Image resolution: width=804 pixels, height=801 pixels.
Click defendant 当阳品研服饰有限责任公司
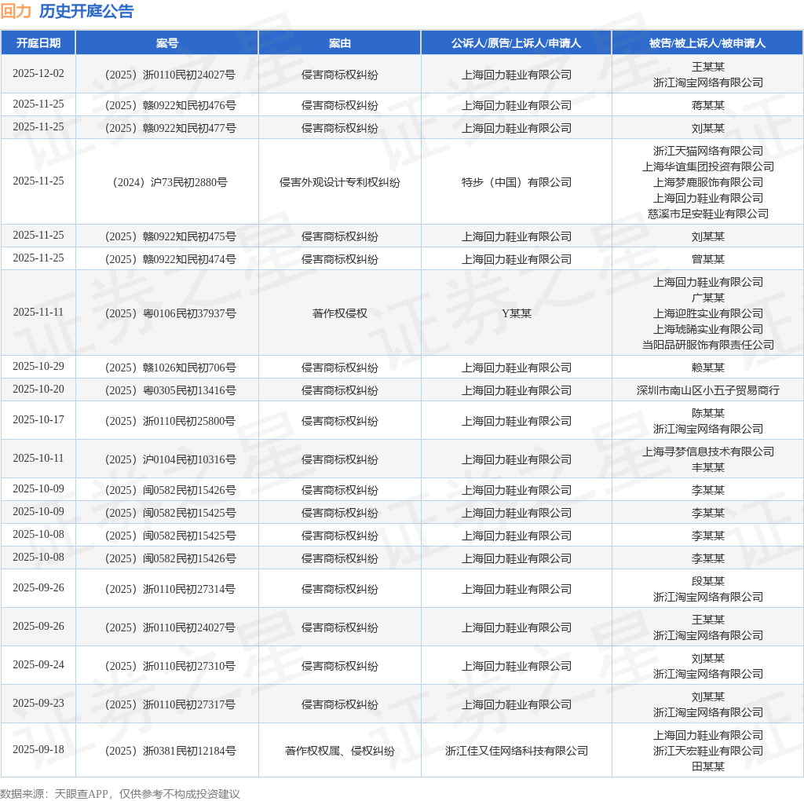[x=708, y=345]
